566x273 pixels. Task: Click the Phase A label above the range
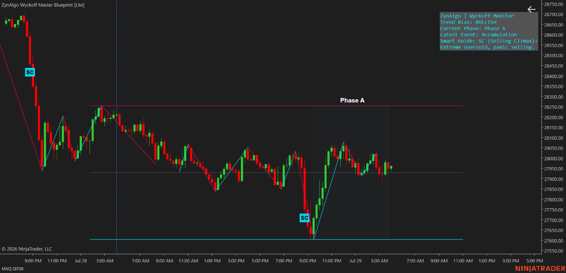(x=352, y=101)
